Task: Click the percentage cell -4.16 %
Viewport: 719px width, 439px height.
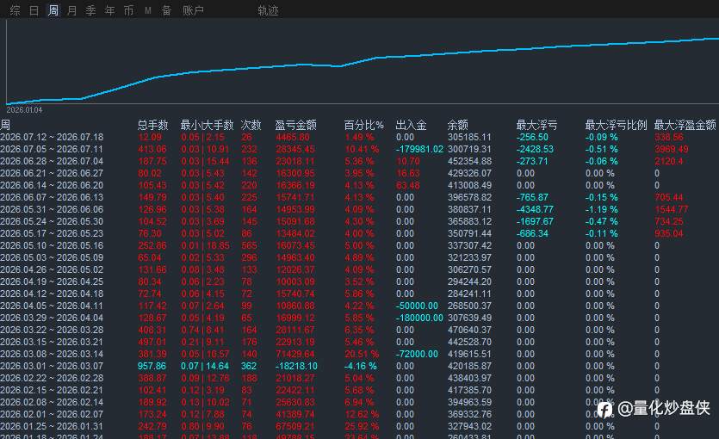Action: pos(361,366)
